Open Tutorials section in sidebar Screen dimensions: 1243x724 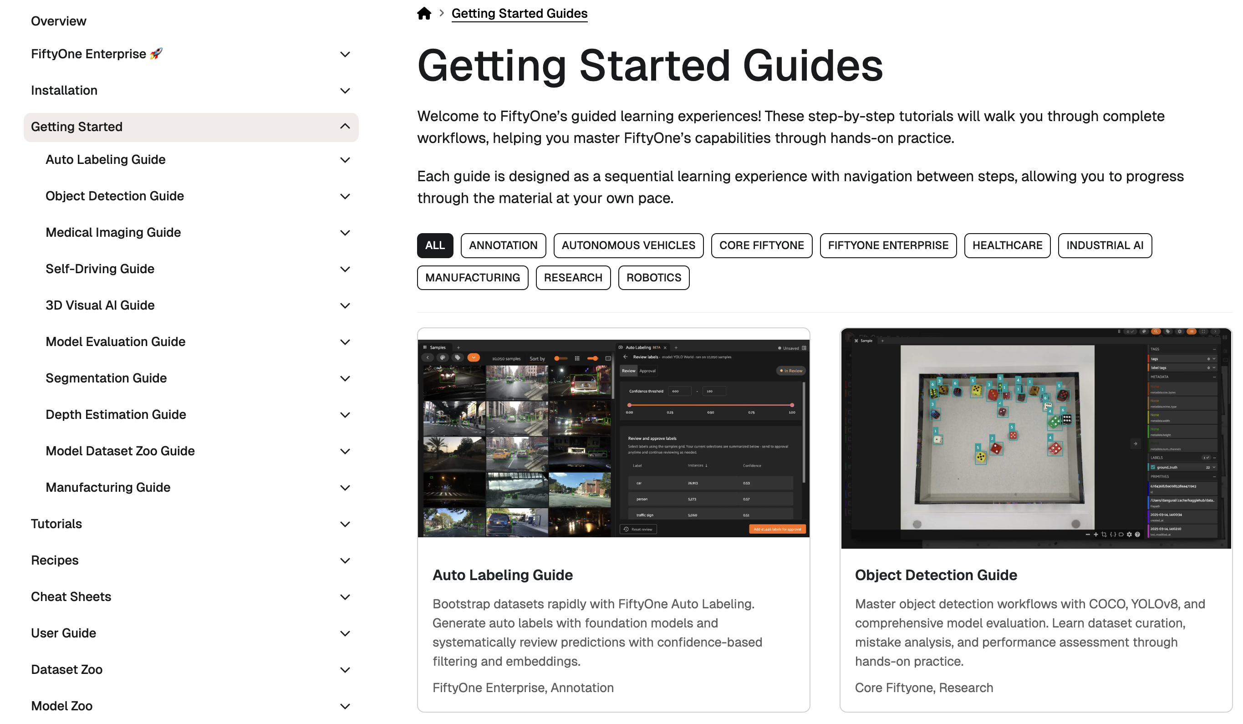tap(56, 525)
